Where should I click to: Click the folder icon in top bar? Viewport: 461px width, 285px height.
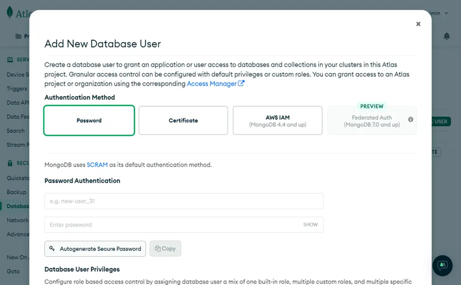pos(18,37)
